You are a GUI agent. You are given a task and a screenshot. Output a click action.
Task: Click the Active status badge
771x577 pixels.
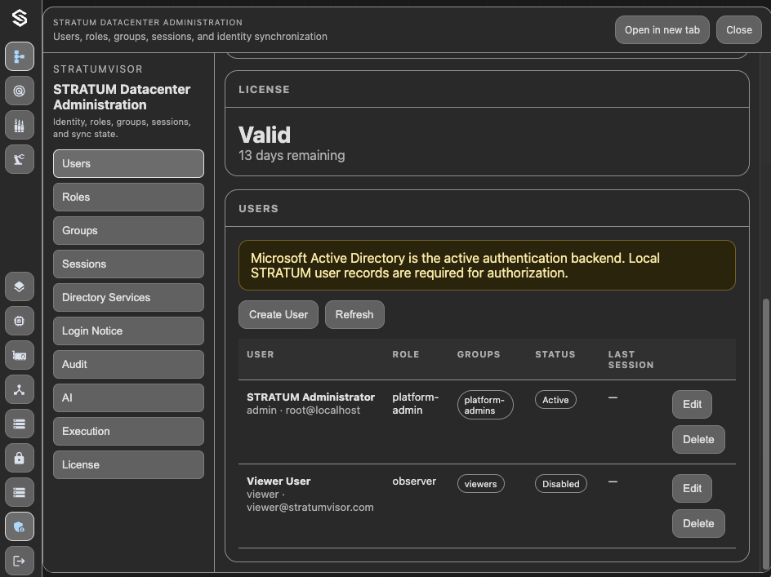[555, 400]
